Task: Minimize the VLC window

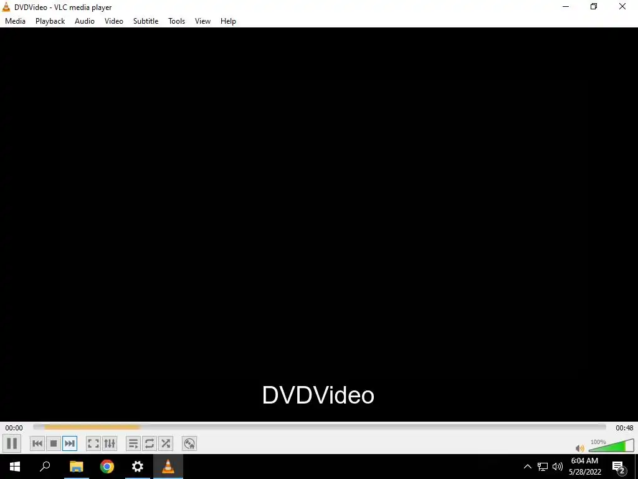Action: tap(566, 6)
